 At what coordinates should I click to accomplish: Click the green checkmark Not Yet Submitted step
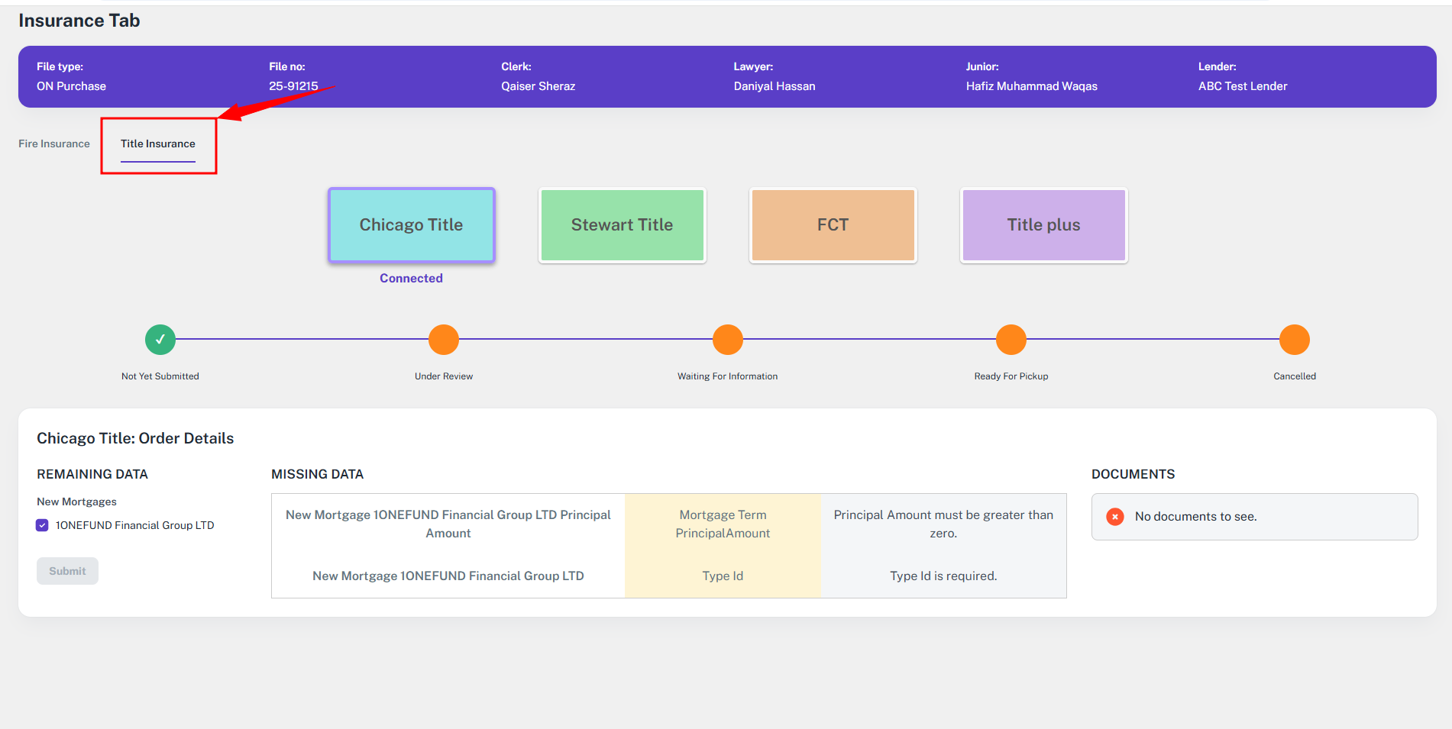[x=160, y=340]
